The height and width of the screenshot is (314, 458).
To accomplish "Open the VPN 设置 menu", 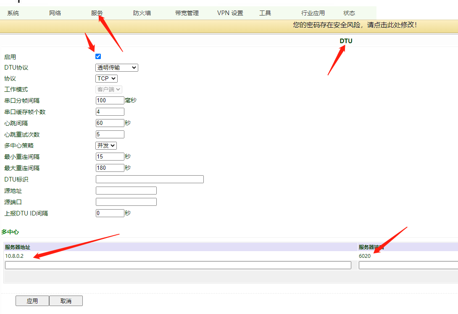I will [229, 13].
